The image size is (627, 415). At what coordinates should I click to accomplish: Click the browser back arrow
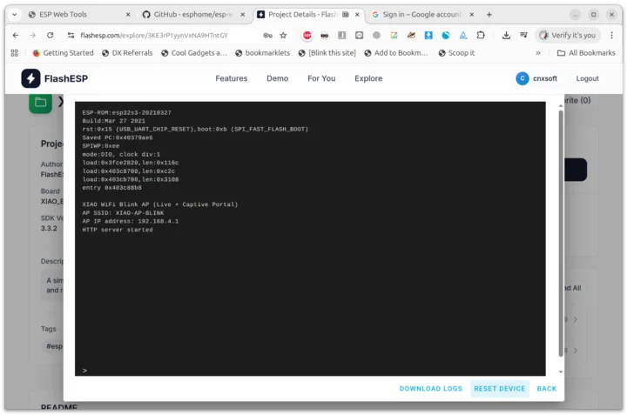click(x=16, y=35)
